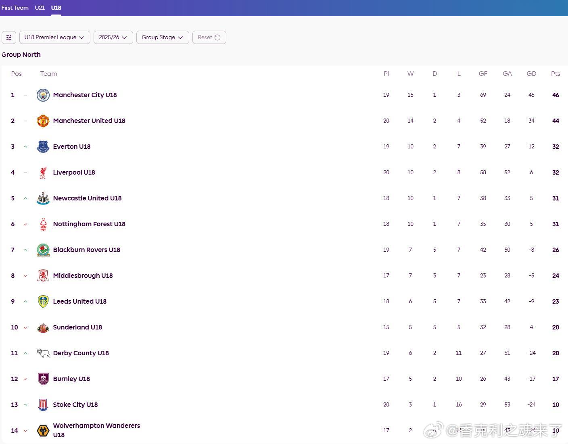Open the Stoke City U18 team link
Image resolution: width=568 pixels, height=444 pixels.
pos(75,405)
